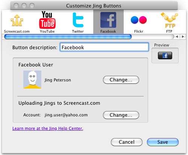
Task: Click the Facebook preview button icon
Action: coord(165,56)
